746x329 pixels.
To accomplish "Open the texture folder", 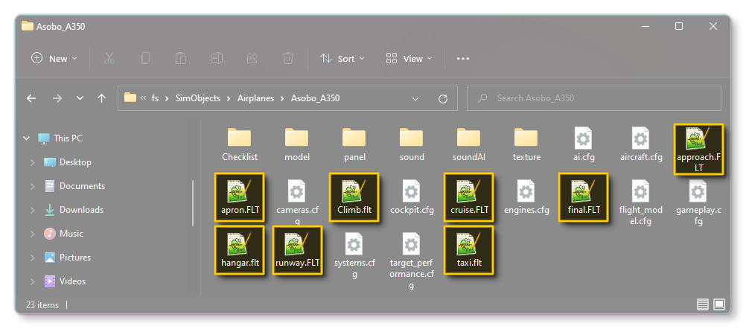I will click(x=526, y=144).
